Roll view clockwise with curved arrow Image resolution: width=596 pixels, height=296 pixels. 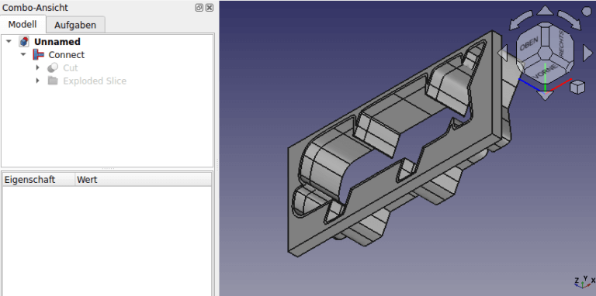point(570,20)
